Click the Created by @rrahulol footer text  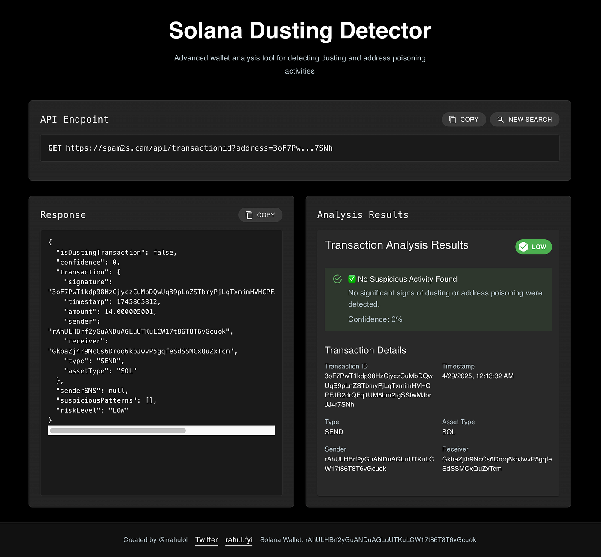155,540
